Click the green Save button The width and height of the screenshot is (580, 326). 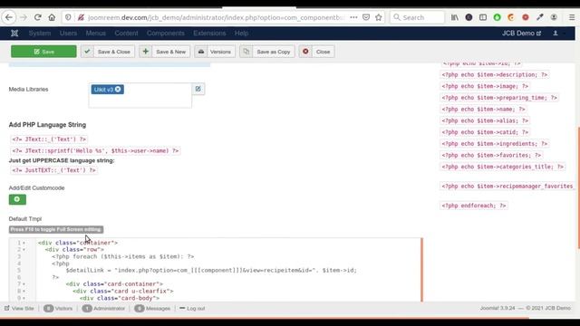tap(43, 52)
